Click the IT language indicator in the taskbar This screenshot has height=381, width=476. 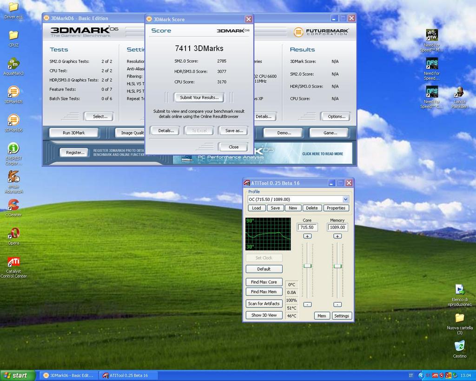click(411, 375)
